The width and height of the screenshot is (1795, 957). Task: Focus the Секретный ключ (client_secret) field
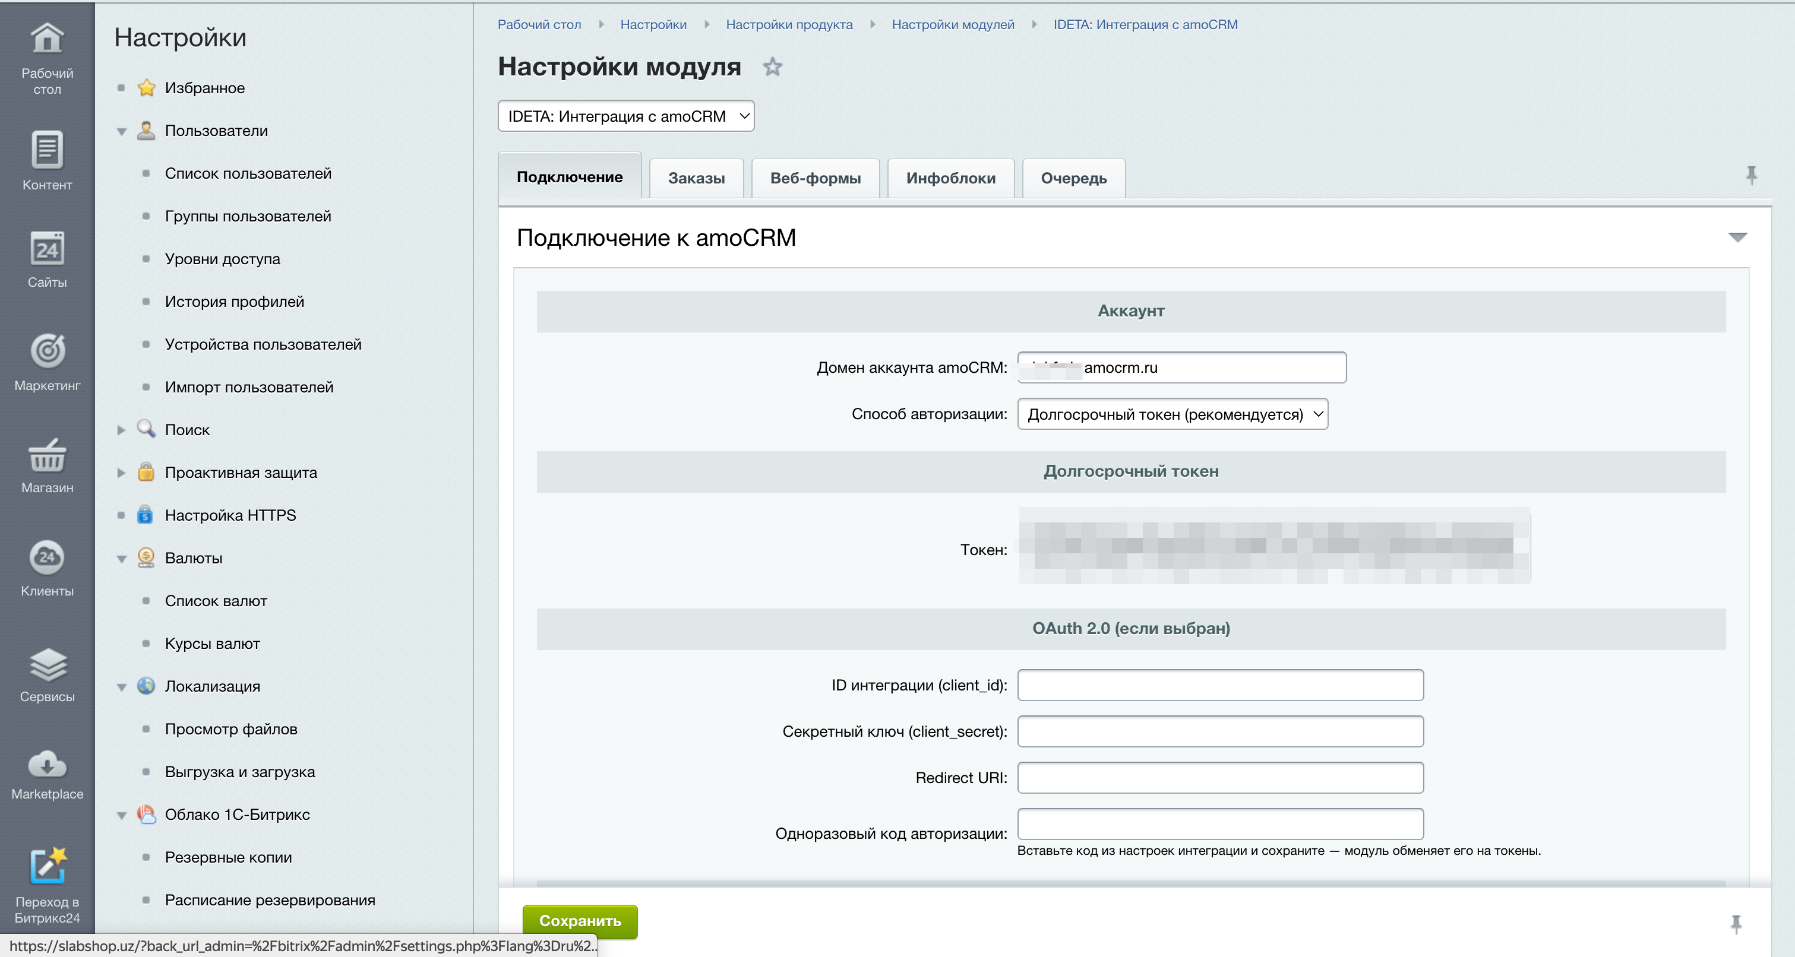pos(1219,731)
